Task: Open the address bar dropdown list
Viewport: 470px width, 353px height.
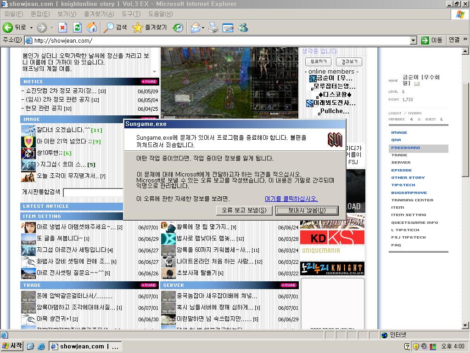Action: pos(414,40)
